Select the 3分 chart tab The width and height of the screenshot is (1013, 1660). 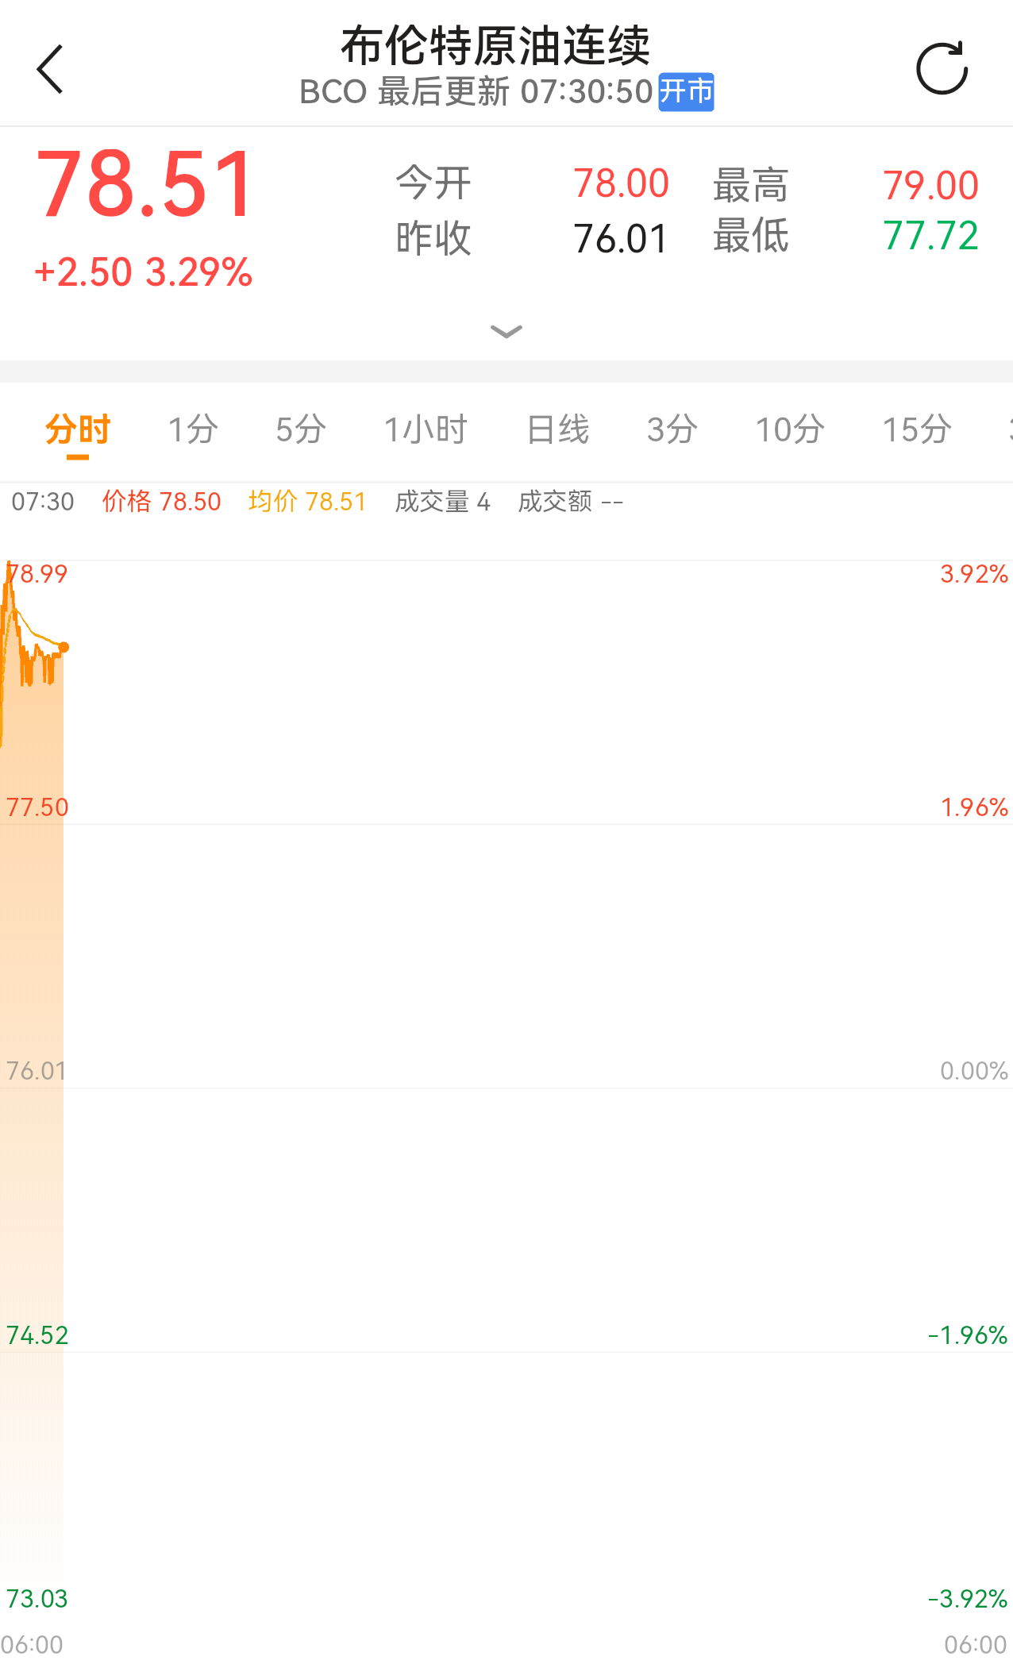(672, 429)
